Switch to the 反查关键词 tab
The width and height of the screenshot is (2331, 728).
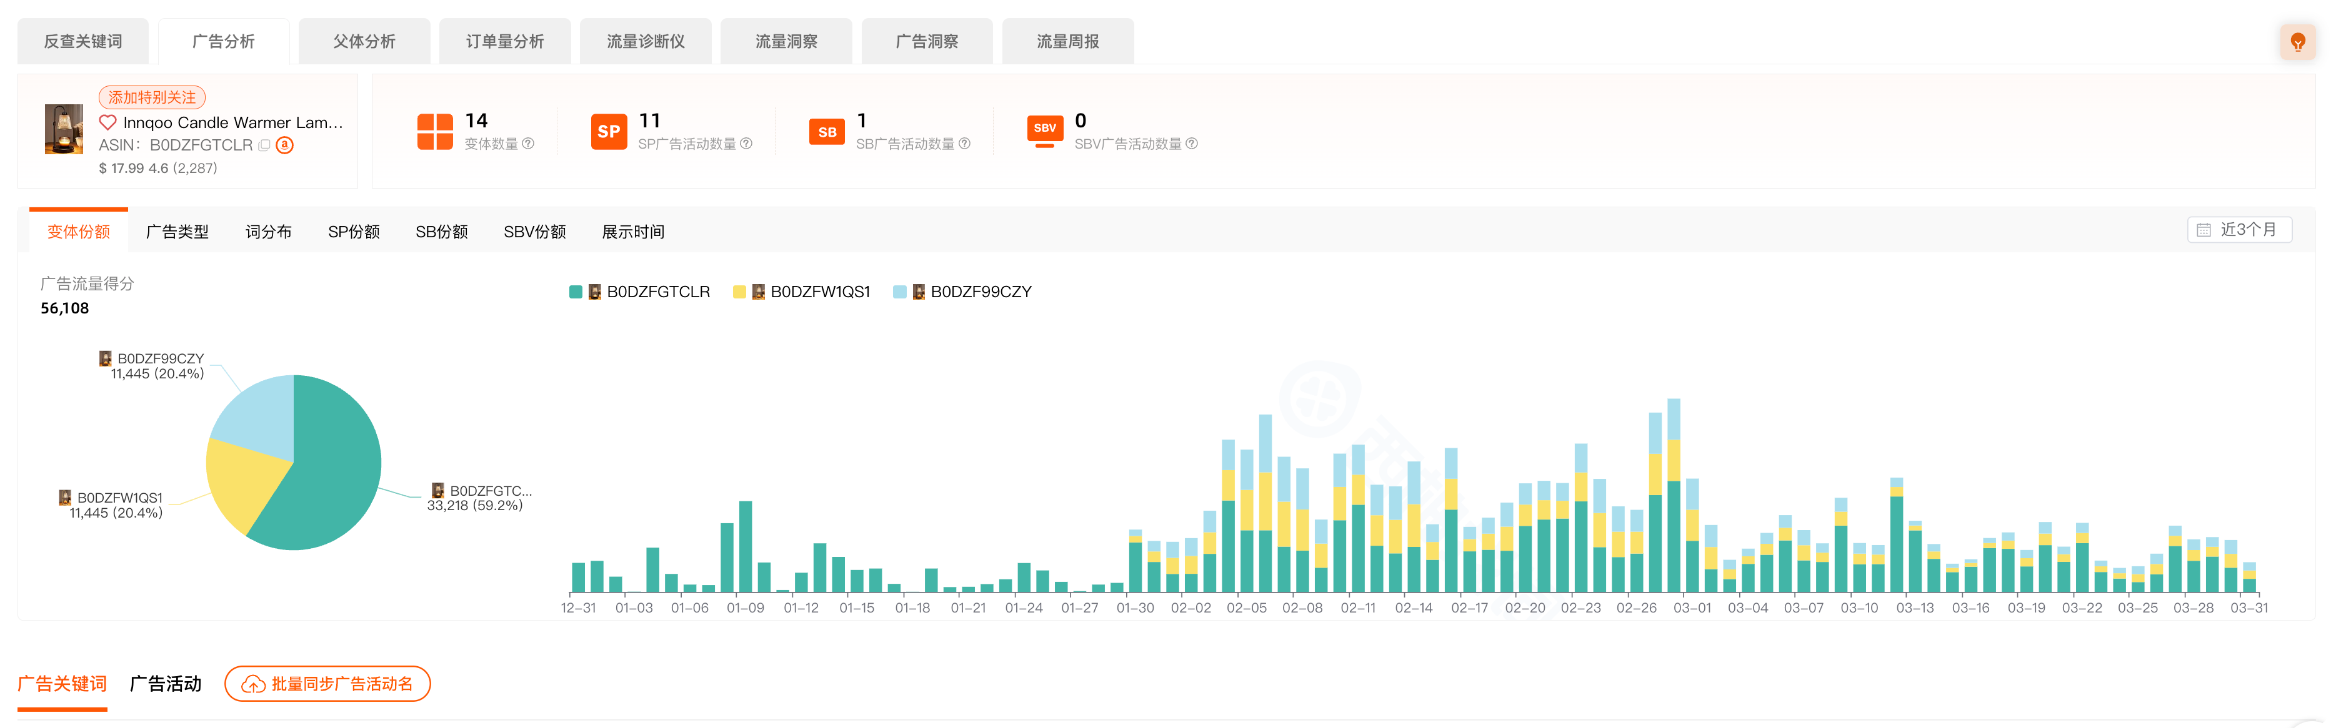82,42
